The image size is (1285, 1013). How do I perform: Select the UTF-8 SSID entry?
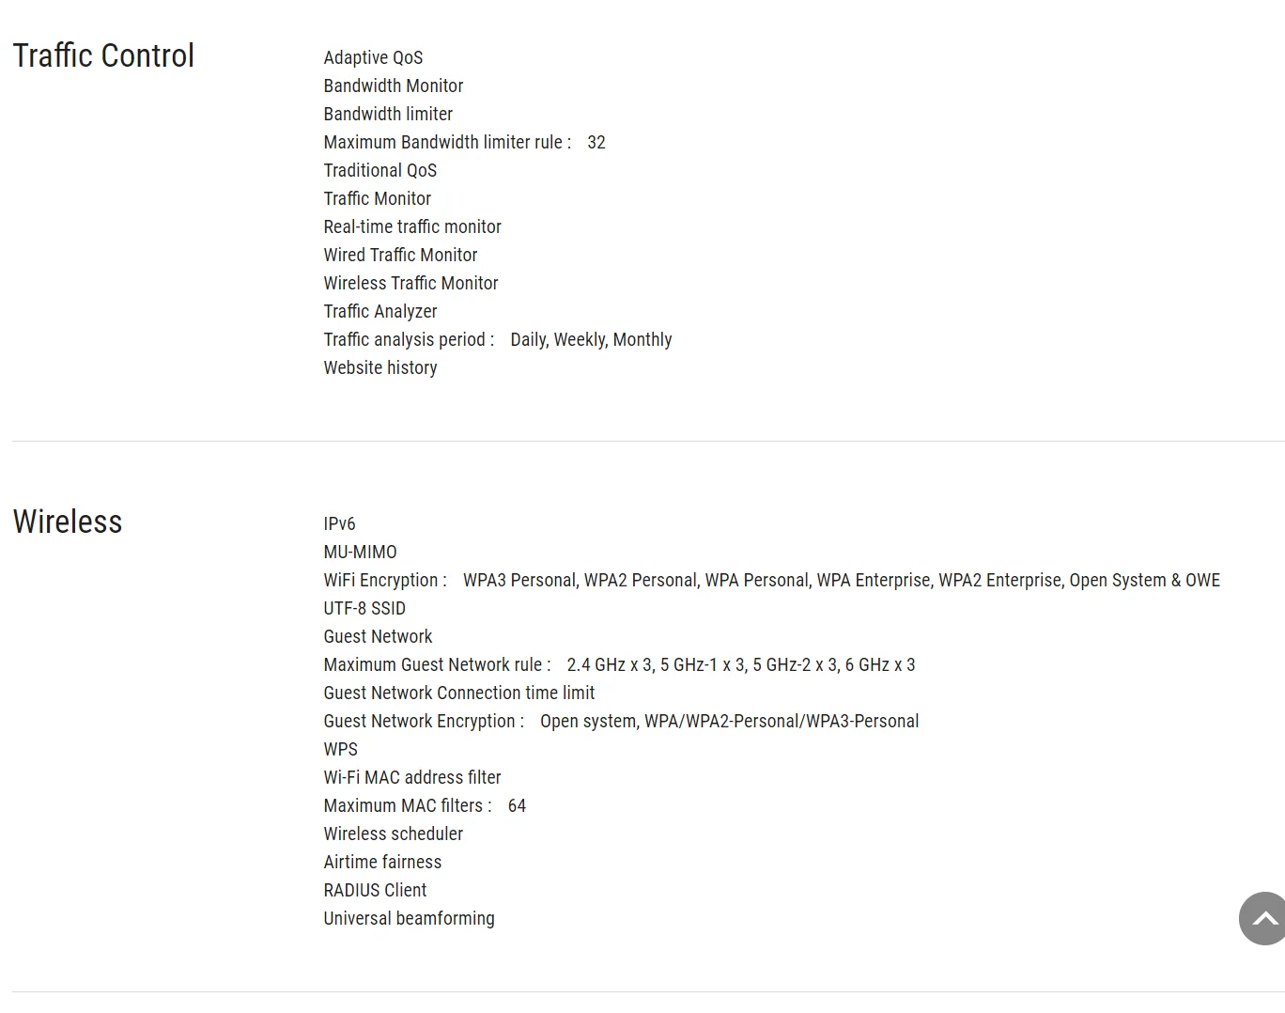[364, 608]
